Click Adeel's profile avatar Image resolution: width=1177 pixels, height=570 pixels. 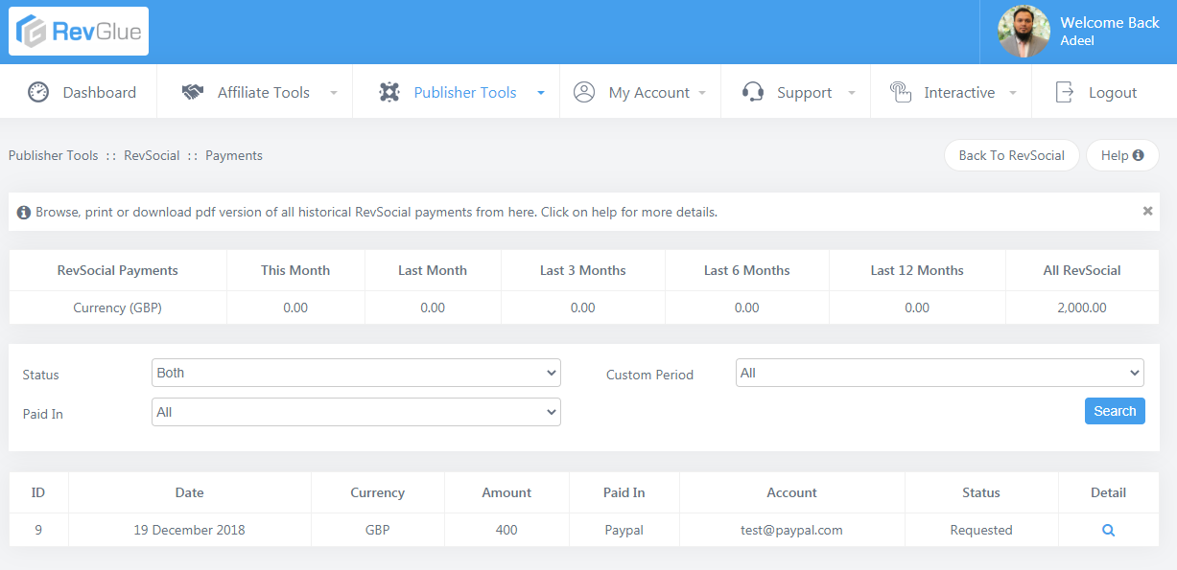click(x=1024, y=32)
